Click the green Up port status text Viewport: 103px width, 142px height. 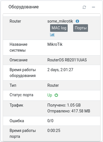tap(50, 95)
